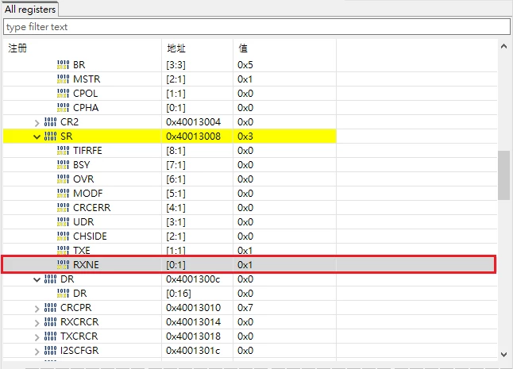Click the UDR bitfield icon
Screen dimensions: 513x369
63,222
